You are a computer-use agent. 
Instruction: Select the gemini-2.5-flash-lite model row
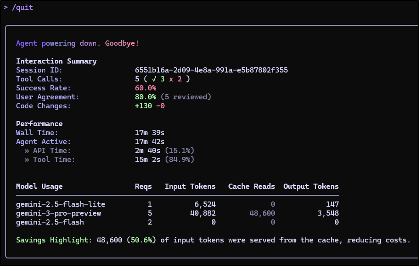point(60,204)
